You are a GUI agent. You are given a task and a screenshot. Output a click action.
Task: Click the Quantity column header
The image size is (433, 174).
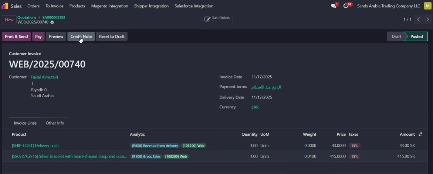250,134
